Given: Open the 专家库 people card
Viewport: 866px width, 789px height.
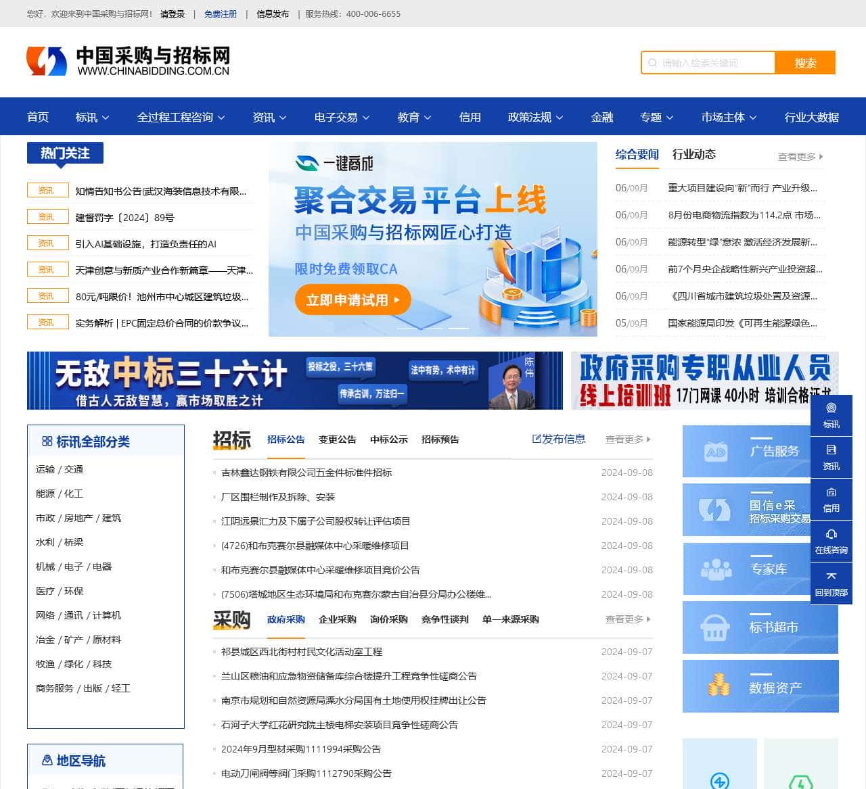Looking at the screenshot, I should coord(746,569).
